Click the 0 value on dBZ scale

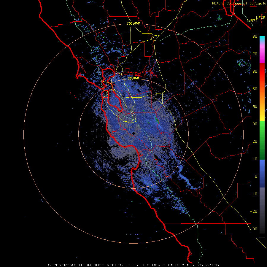tap(256, 177)
